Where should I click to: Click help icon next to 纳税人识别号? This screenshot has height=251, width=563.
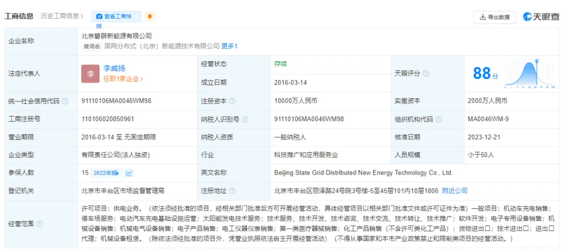(245, 119)
